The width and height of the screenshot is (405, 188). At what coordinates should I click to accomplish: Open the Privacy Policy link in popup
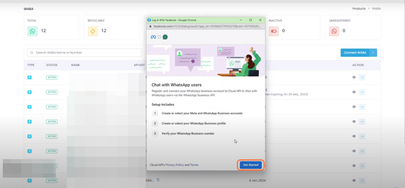pos(174,165)
